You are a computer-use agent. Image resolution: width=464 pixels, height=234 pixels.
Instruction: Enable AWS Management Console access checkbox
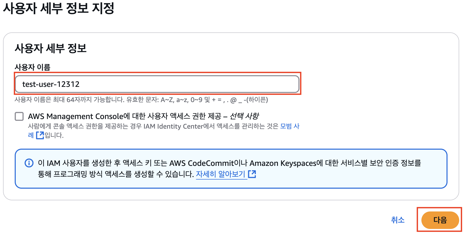coord(19,116)
